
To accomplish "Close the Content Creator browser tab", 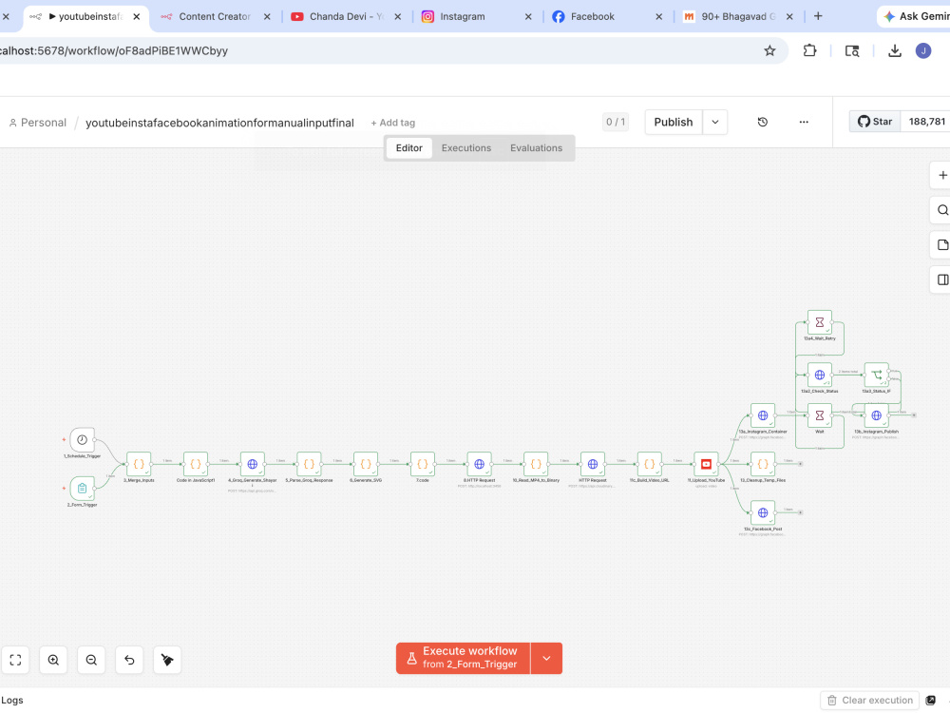I will 267,16.
